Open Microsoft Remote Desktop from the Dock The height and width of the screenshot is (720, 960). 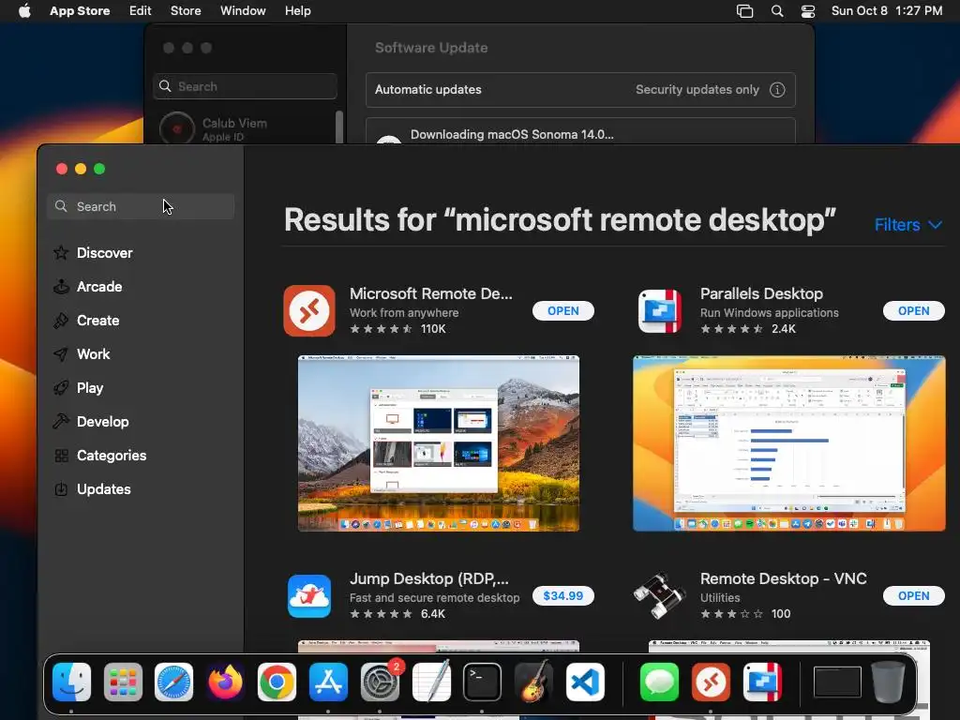tap(711, 682)
